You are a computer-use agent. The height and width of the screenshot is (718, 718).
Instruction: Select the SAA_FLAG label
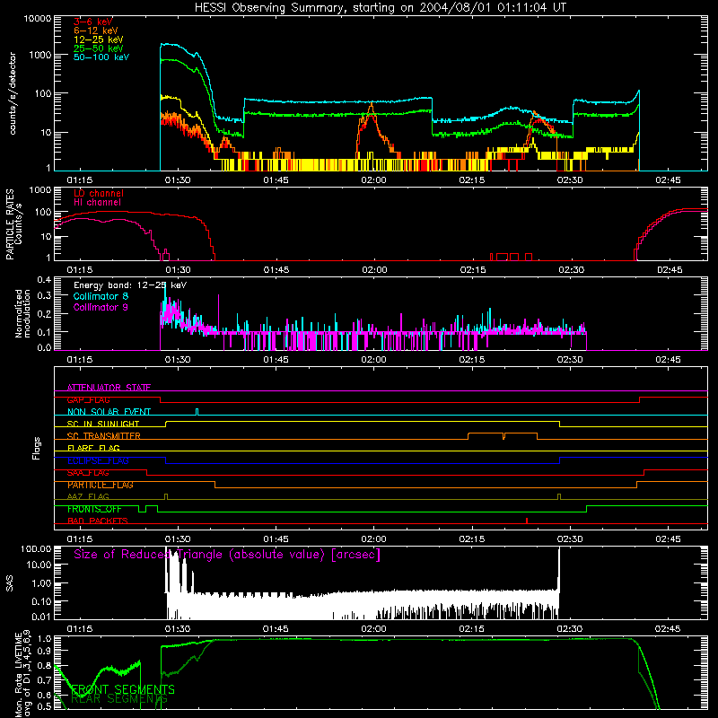tap(88, 473)
